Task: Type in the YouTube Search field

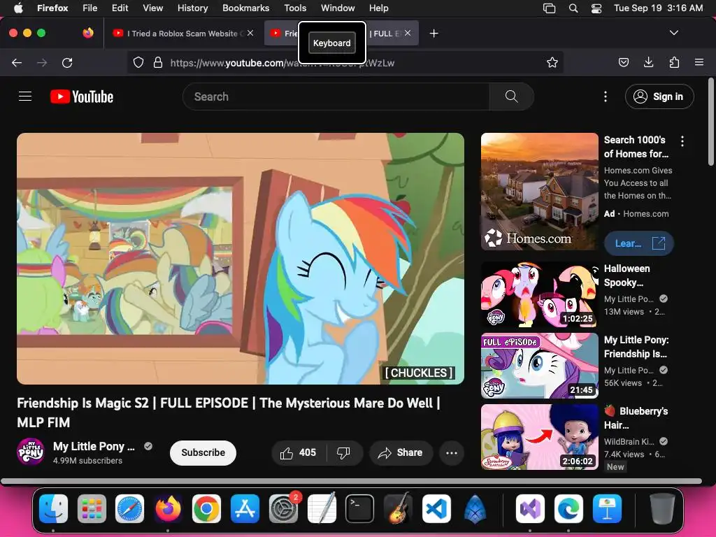Action: [x=336, y=96]
